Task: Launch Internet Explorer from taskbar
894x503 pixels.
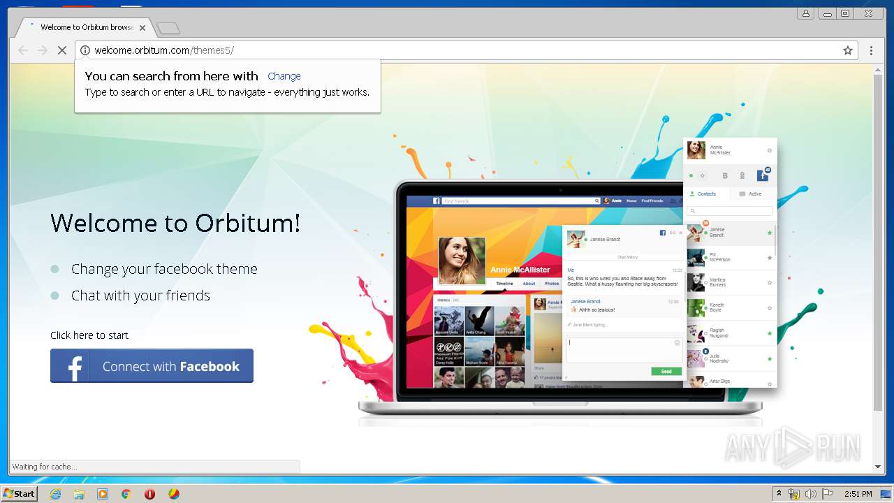Action: pos(55,494)
